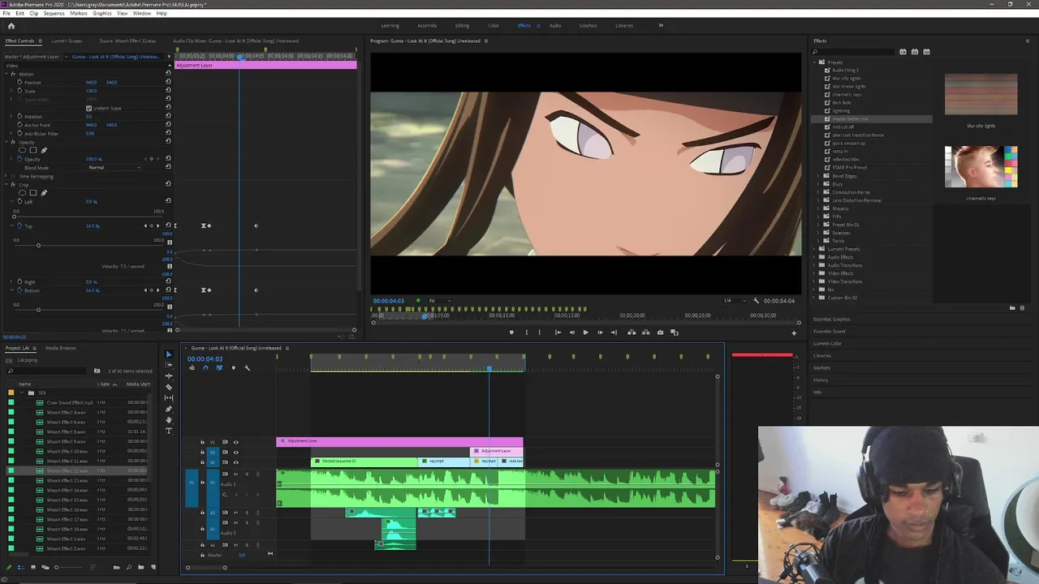Viewport: 1039px width, 584px height.
Task: Open Program Monitor button editor plus
Action: click(794, 333)
